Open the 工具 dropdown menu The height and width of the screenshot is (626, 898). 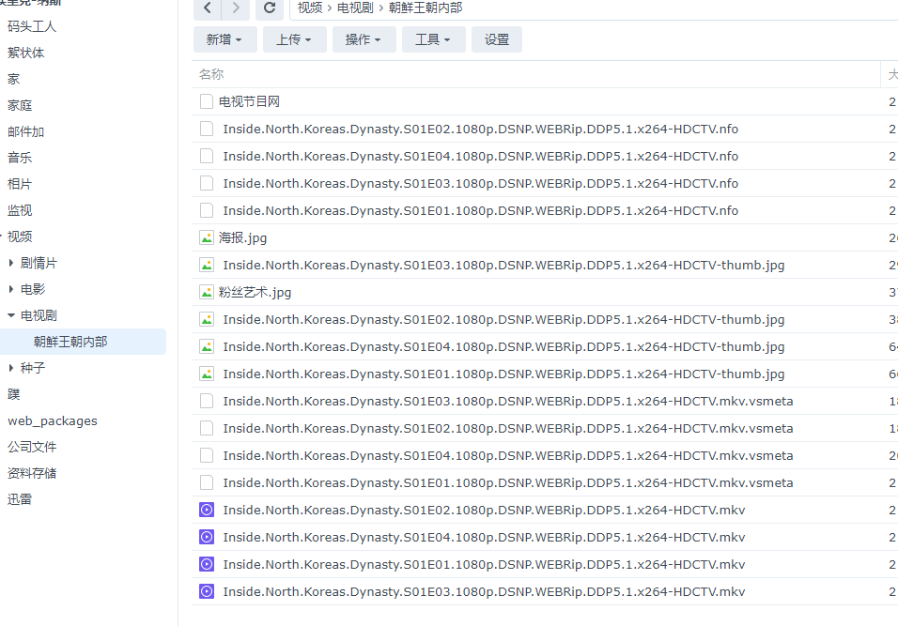(433, 39)
